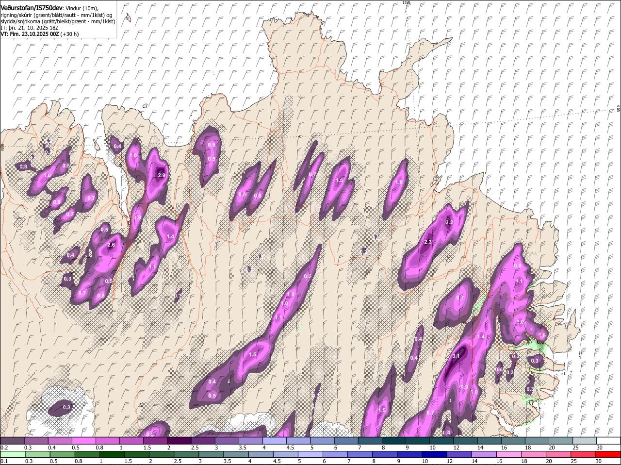621x465 pixels.
Task: Select the upper legend swatch starting at 0.2
Action: pos(12,440)
